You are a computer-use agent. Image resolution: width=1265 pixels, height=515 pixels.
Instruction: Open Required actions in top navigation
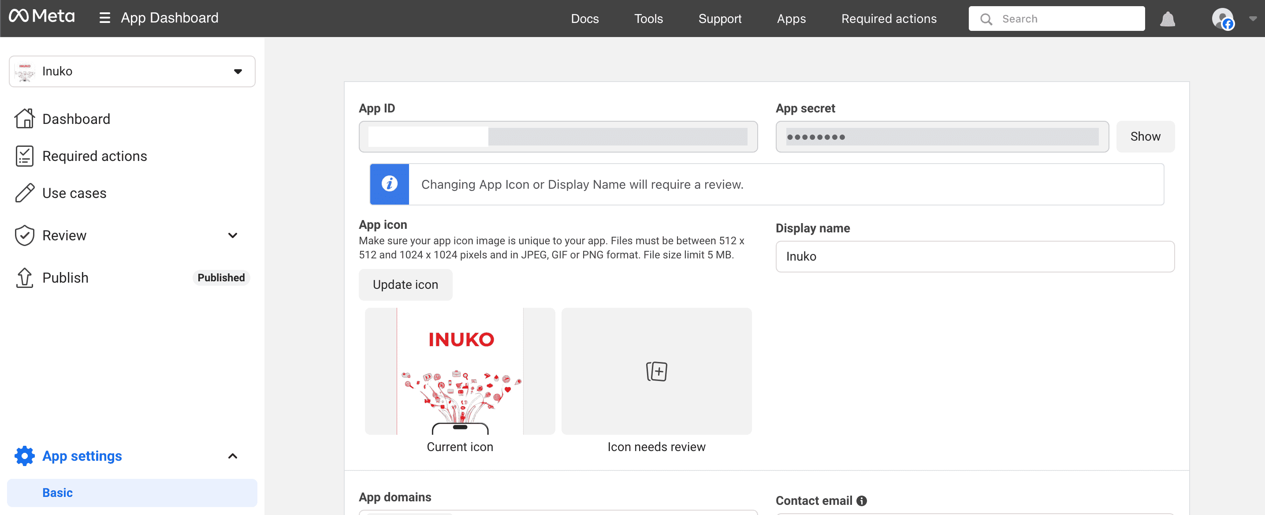(x=889, y=19)
